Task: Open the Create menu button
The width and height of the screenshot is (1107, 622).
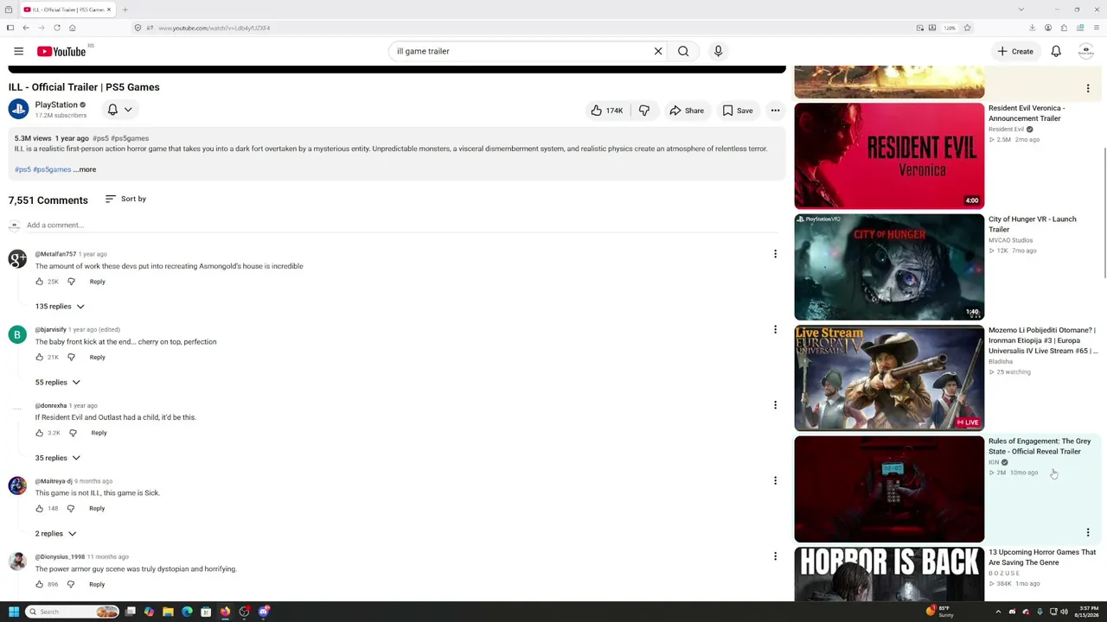Action: pyautogui.click(x=1015, y=51)
